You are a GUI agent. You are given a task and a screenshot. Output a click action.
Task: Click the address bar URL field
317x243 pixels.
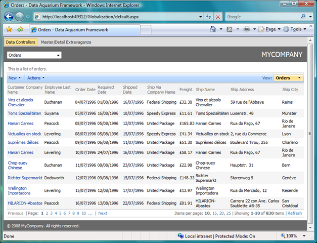click(118, 17)
